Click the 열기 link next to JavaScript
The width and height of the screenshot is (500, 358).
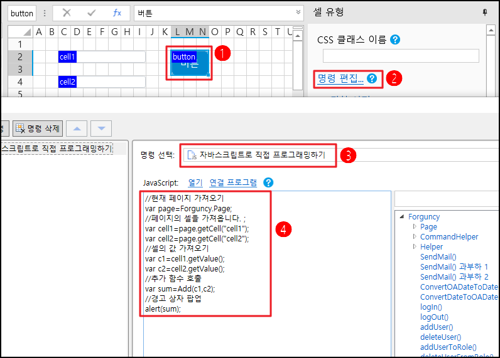click(x=195, y=182)
